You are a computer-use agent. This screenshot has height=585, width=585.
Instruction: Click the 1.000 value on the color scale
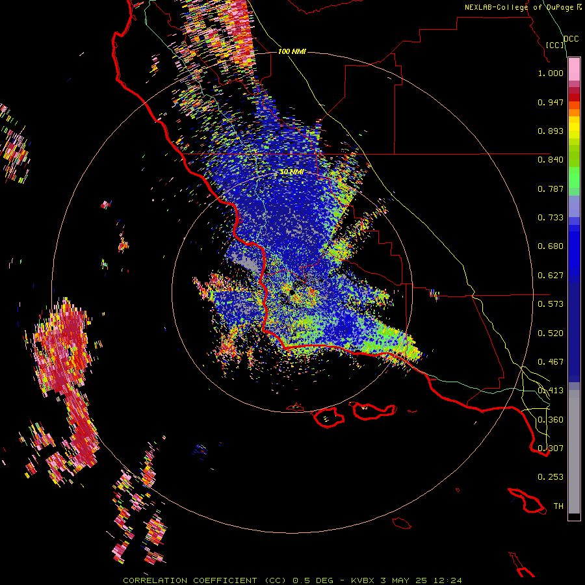point(551,73)
